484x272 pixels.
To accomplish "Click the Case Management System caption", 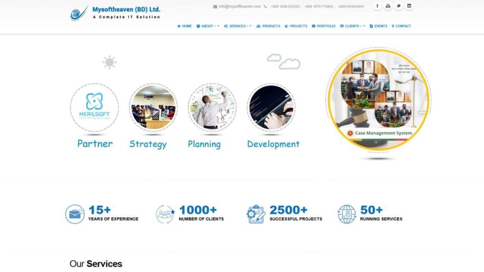I will pos(383,133).
